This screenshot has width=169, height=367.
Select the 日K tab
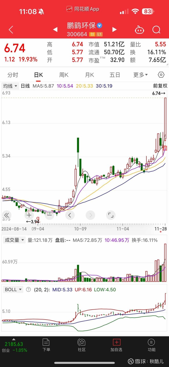point(38,75)
